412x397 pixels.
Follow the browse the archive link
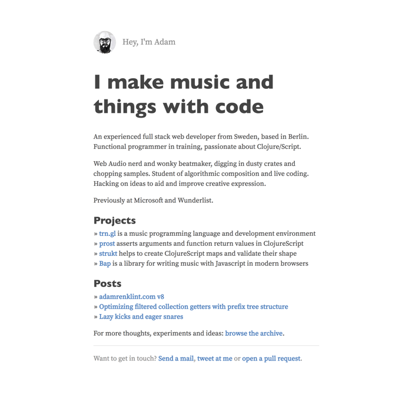tap(254, 333)
